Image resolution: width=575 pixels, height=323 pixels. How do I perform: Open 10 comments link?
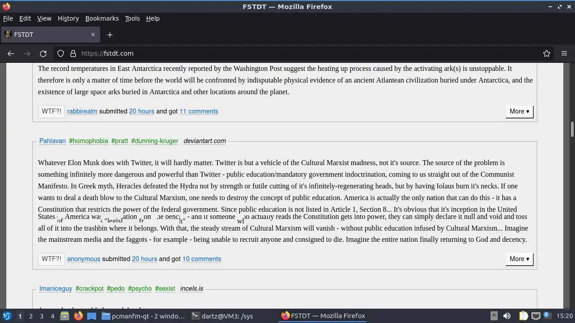coord(202,259)
